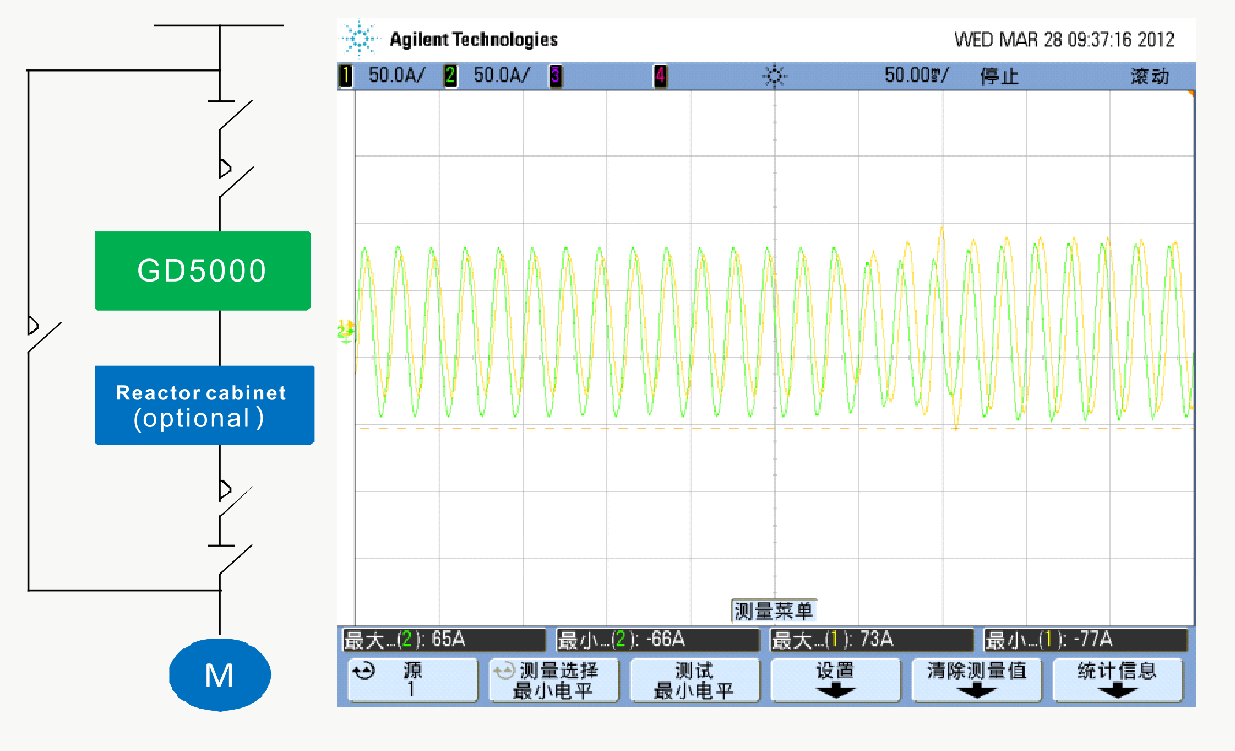
Task: Select the channel 2 green indicator
Action: coord(450,75)
